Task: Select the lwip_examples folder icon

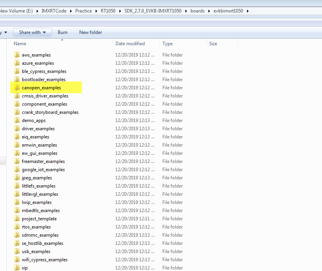Action: pyautogui.click(x=17, y=202)
